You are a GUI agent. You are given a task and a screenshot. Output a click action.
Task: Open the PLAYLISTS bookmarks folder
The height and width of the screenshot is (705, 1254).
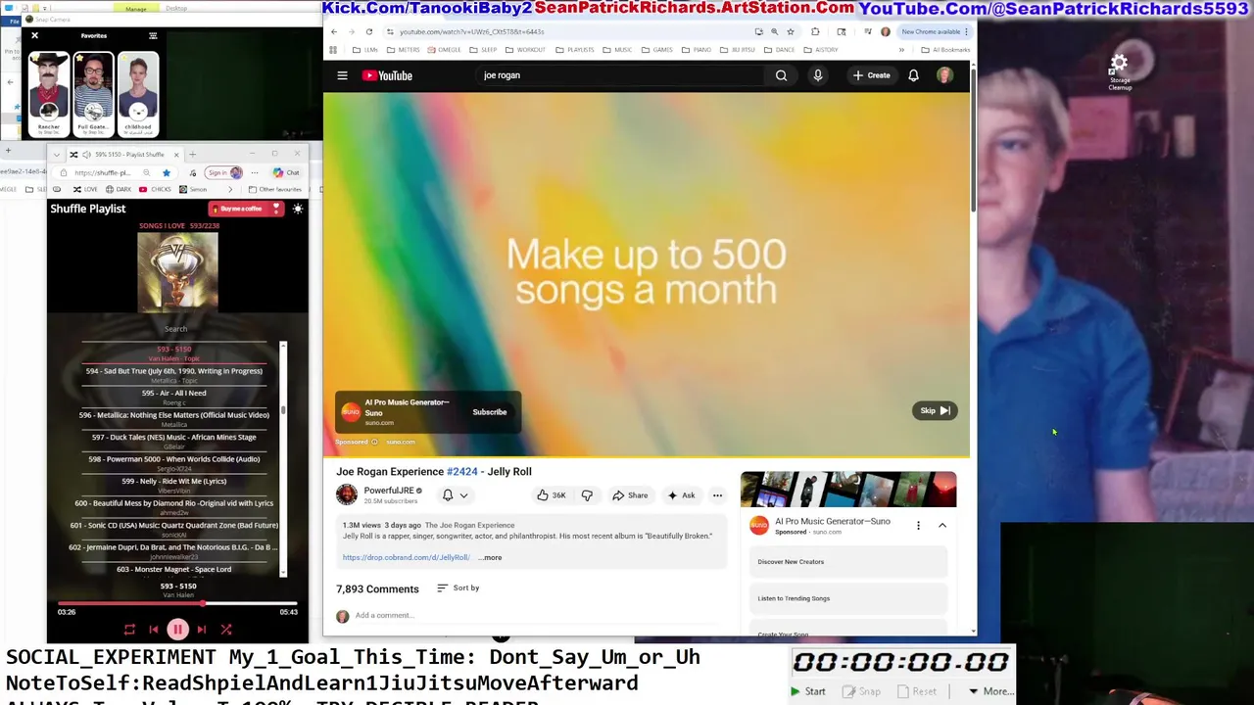click(x=574, y=50)
